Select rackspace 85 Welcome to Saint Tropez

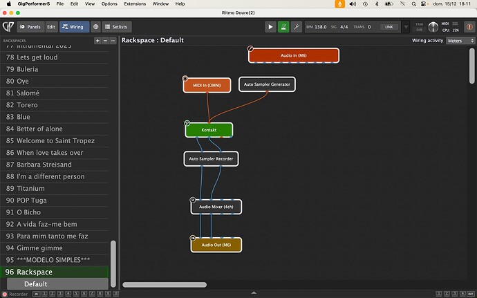pyautogui.click(x=55, y=140)
